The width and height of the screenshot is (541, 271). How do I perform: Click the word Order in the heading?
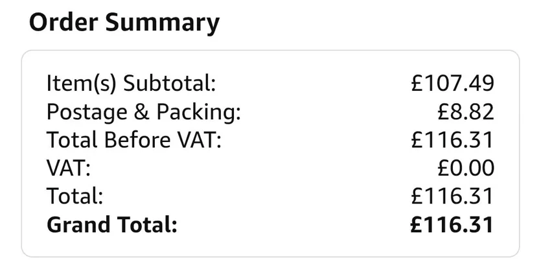(x=63, y=22)
